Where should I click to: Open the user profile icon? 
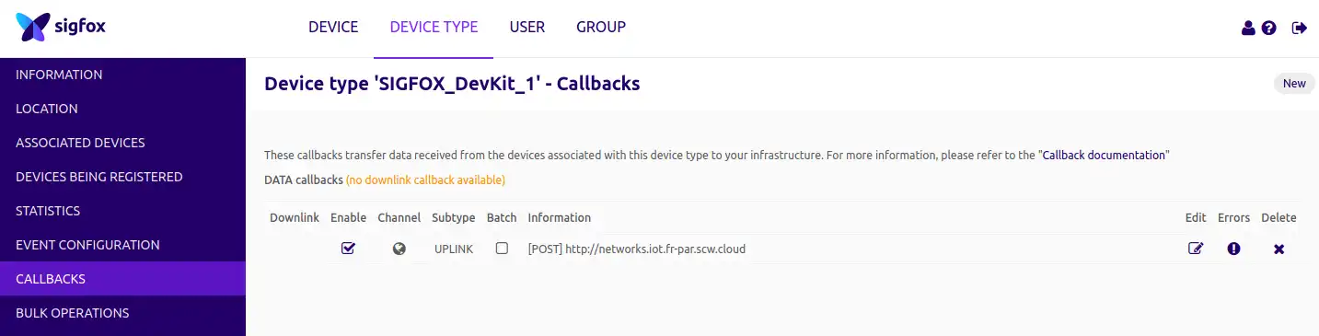pos(1248,29)
